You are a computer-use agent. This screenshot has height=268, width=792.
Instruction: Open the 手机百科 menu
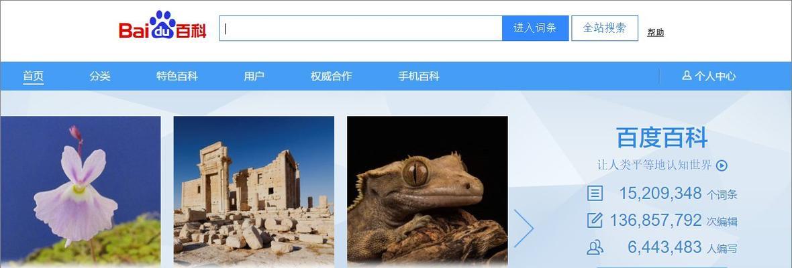(x=419, y=76)
